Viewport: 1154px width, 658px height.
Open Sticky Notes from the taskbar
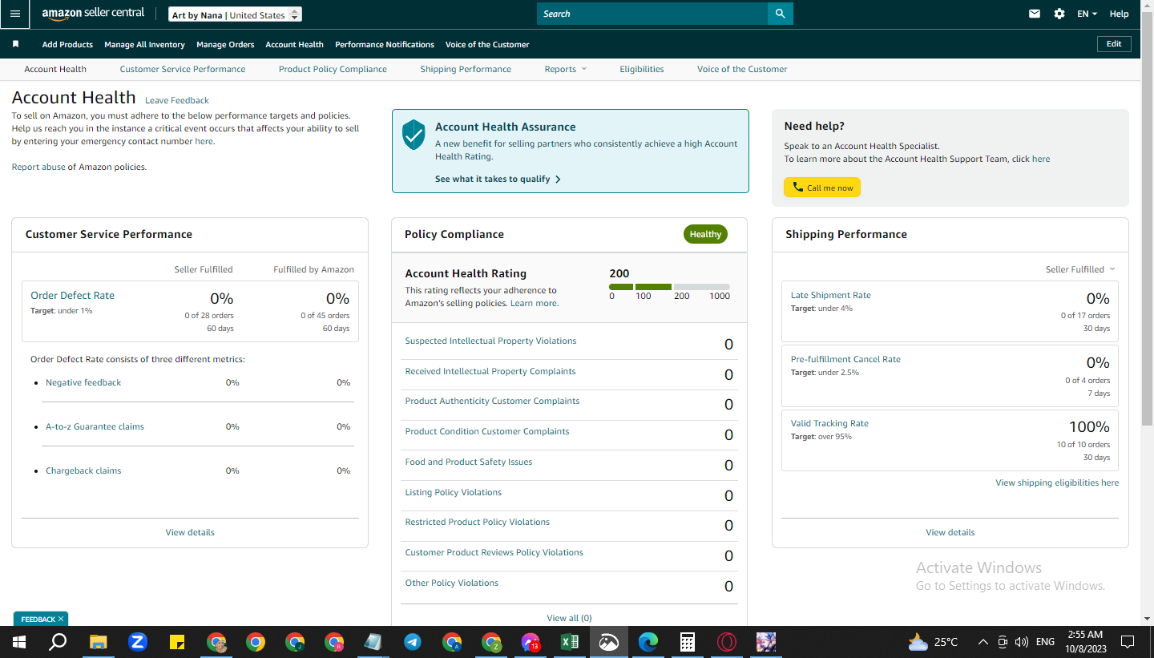tap(177, 642)
